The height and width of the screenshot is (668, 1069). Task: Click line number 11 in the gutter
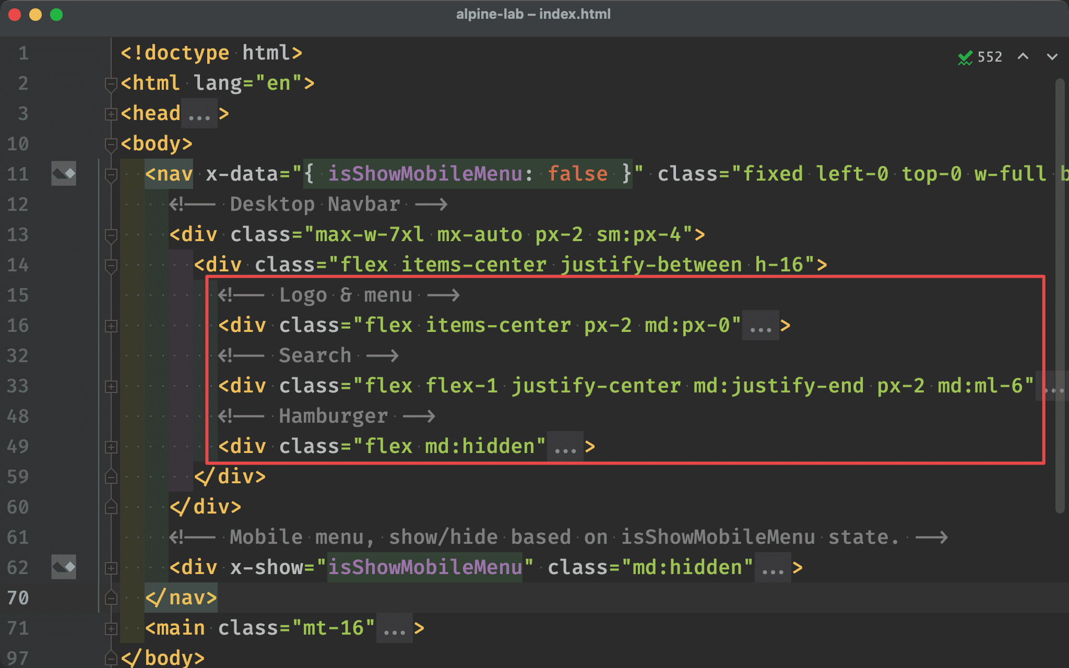coord(18,174)
